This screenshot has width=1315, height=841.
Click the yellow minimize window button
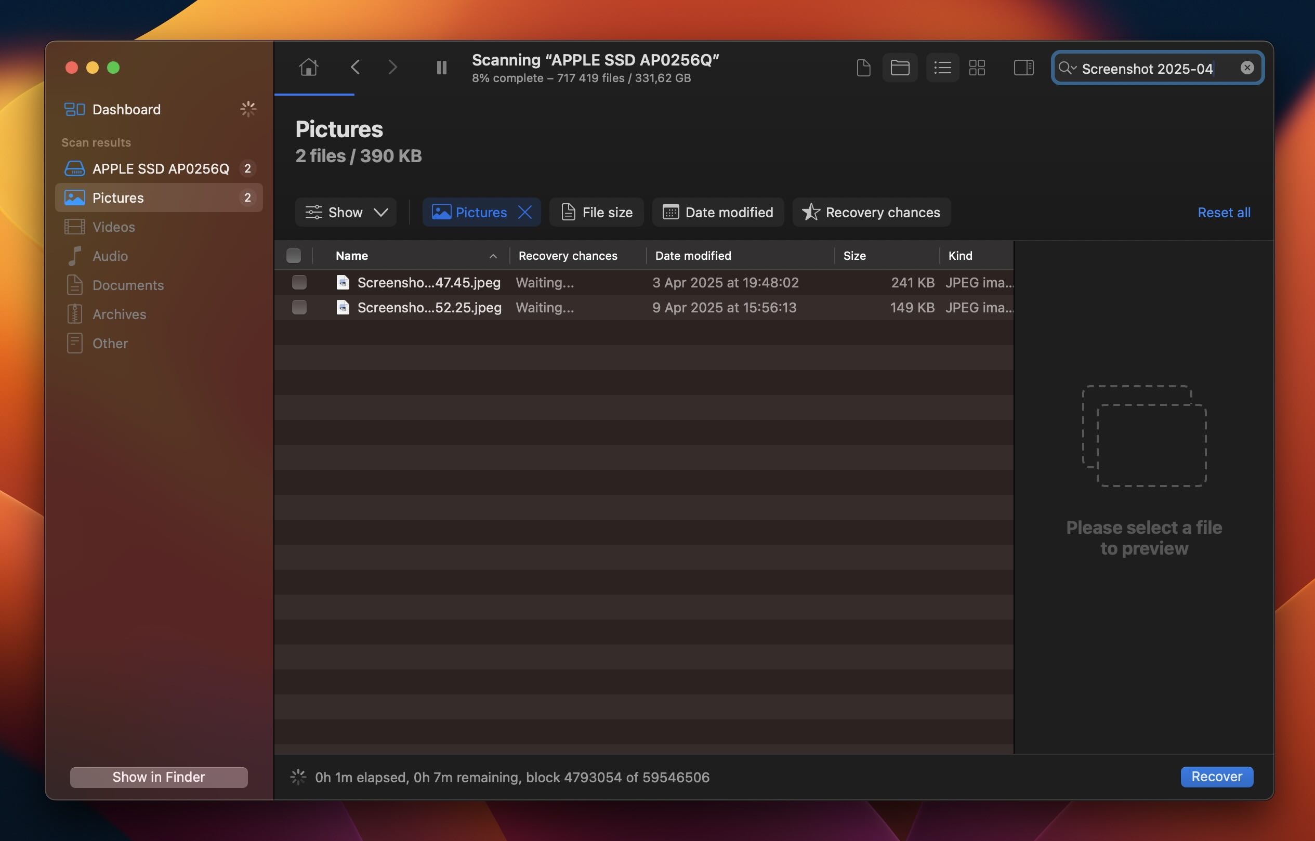93,67
